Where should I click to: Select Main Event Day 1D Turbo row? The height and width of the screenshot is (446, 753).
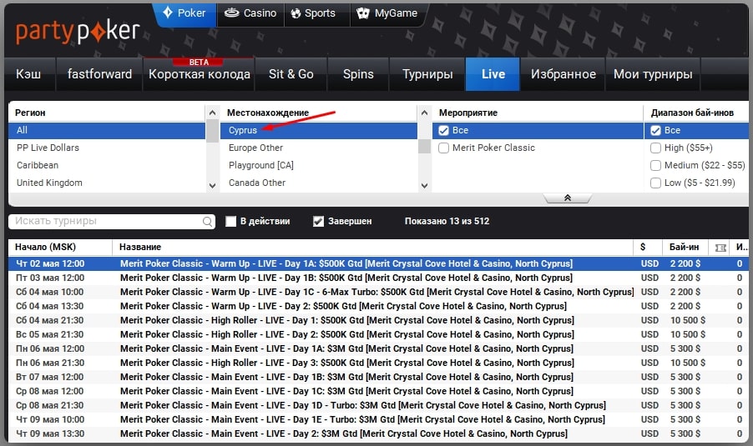378,406
